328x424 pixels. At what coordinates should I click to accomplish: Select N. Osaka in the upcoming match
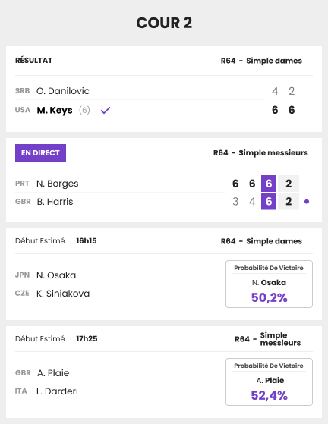tap(56, 275)
